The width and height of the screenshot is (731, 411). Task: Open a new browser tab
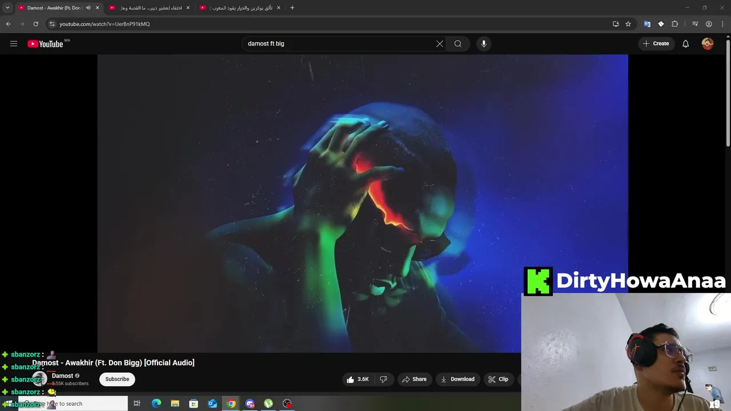292,7
